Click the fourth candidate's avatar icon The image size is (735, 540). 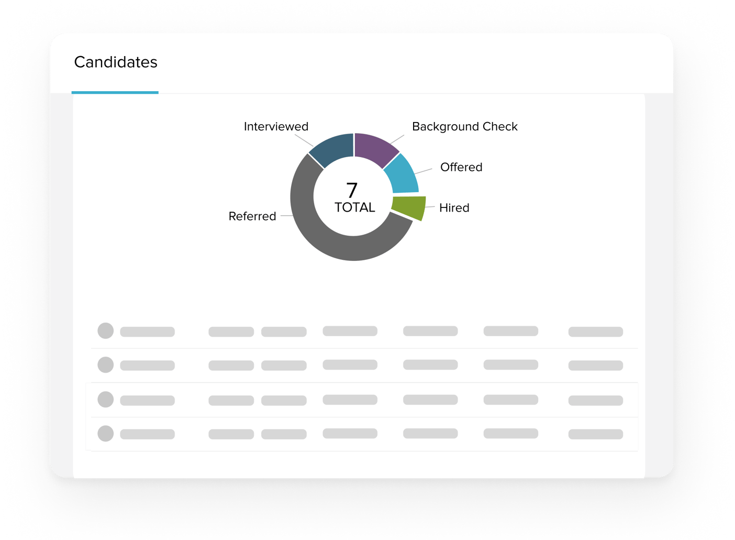click(x=105, y=434)
